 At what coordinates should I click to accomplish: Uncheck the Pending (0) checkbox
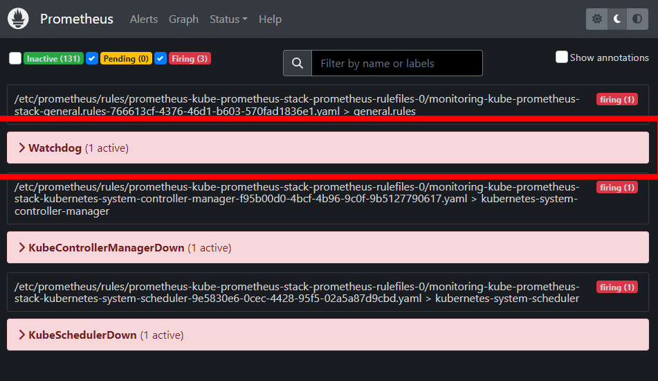pos(92,58)
